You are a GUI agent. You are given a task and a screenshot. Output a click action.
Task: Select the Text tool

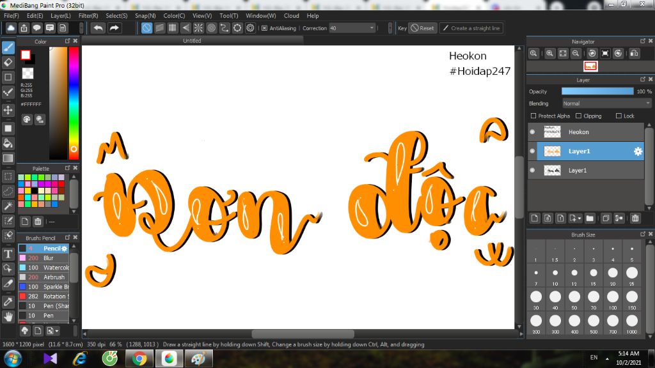pyautogui.click(x=8, y=254)
